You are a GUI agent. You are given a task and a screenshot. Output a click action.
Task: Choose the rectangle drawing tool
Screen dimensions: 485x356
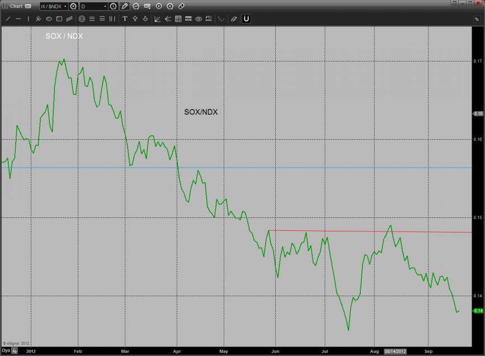tap(59, 18)
